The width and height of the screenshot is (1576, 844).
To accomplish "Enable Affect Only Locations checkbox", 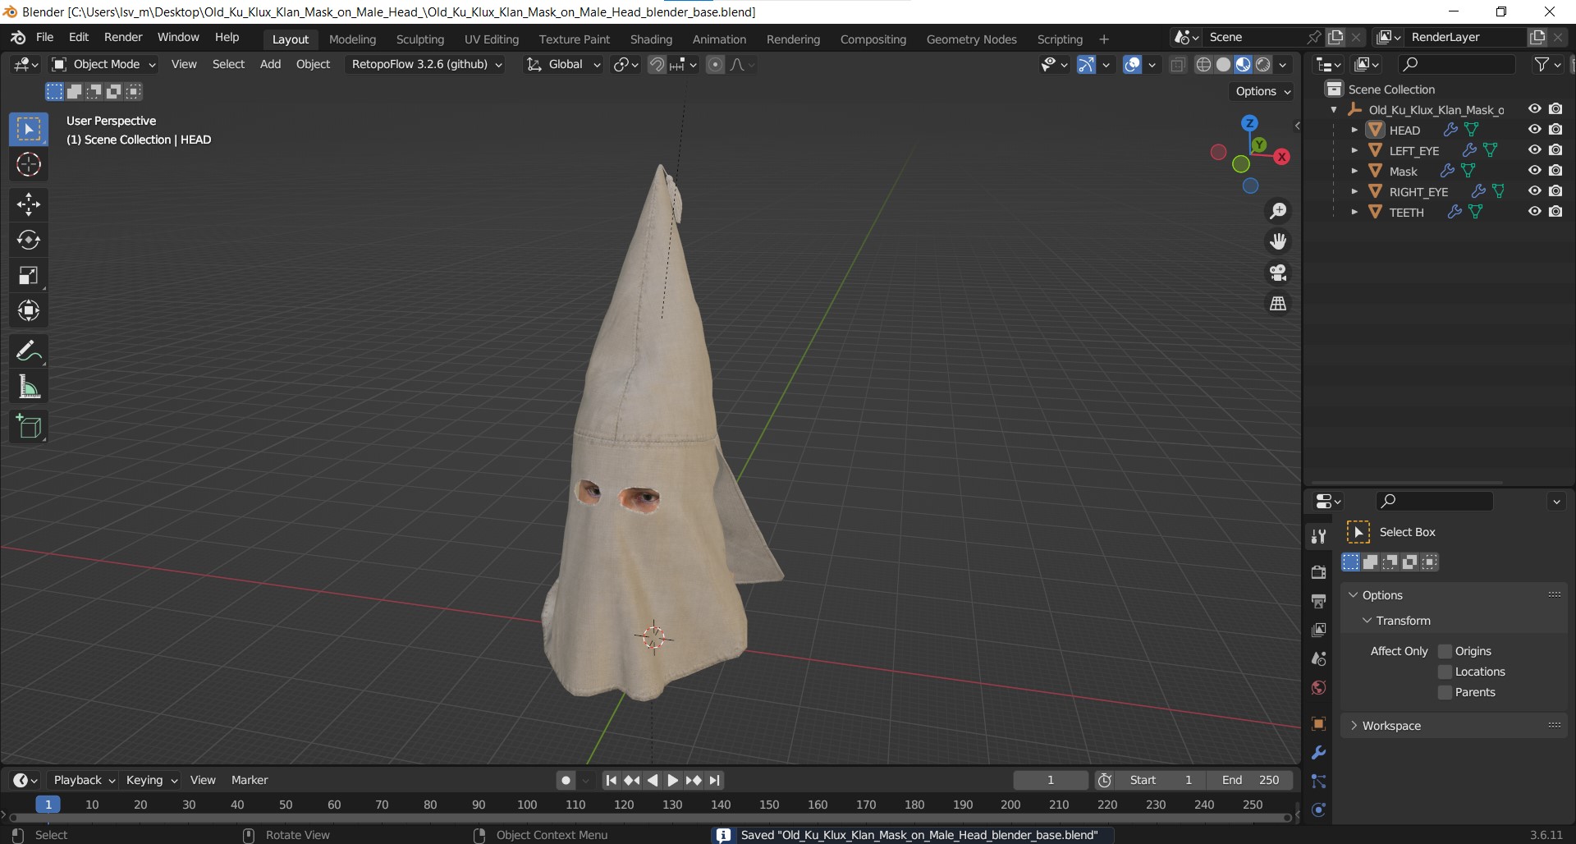I will tap(1445, 672).
